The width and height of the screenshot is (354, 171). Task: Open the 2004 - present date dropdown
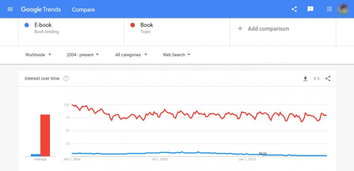tap(83, 55)
